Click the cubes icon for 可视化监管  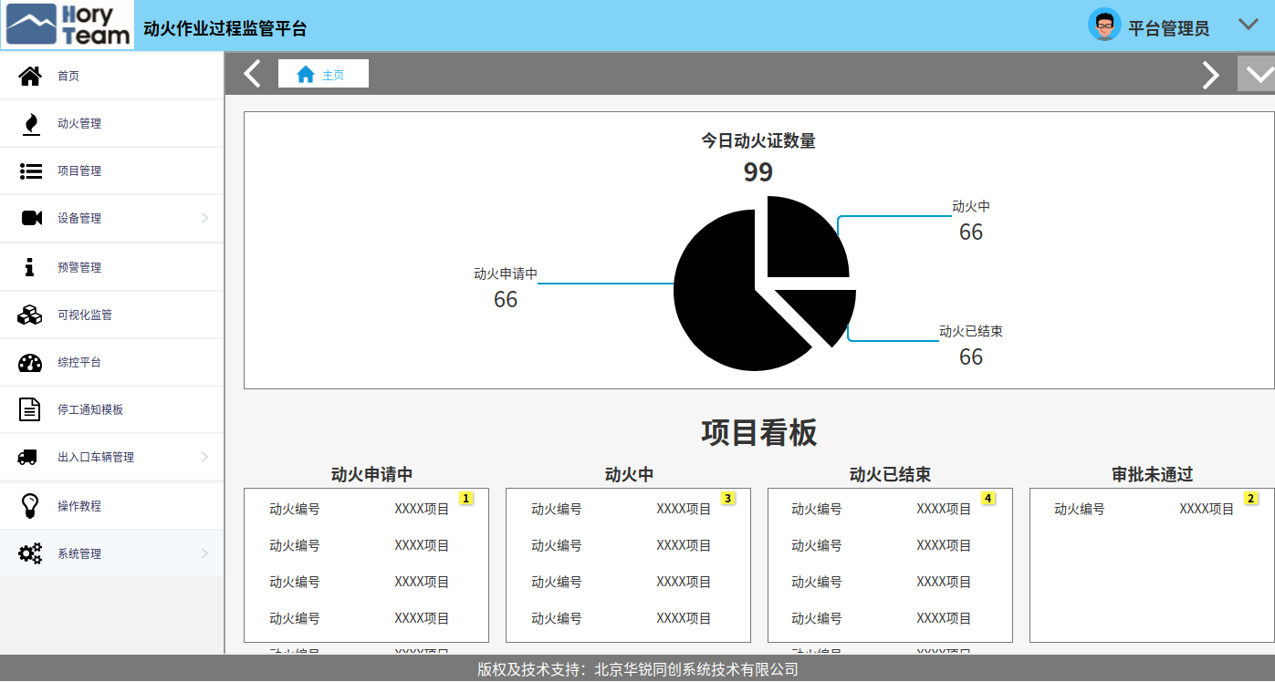click(x=30, y=315)
